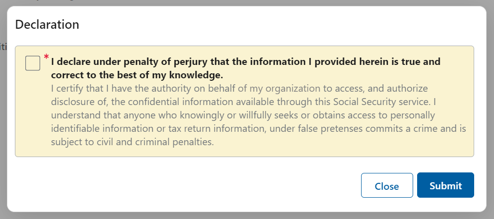Viewport: 494px width, 219px height.
Task: Submit the declaration form
Action: point(445,186)
